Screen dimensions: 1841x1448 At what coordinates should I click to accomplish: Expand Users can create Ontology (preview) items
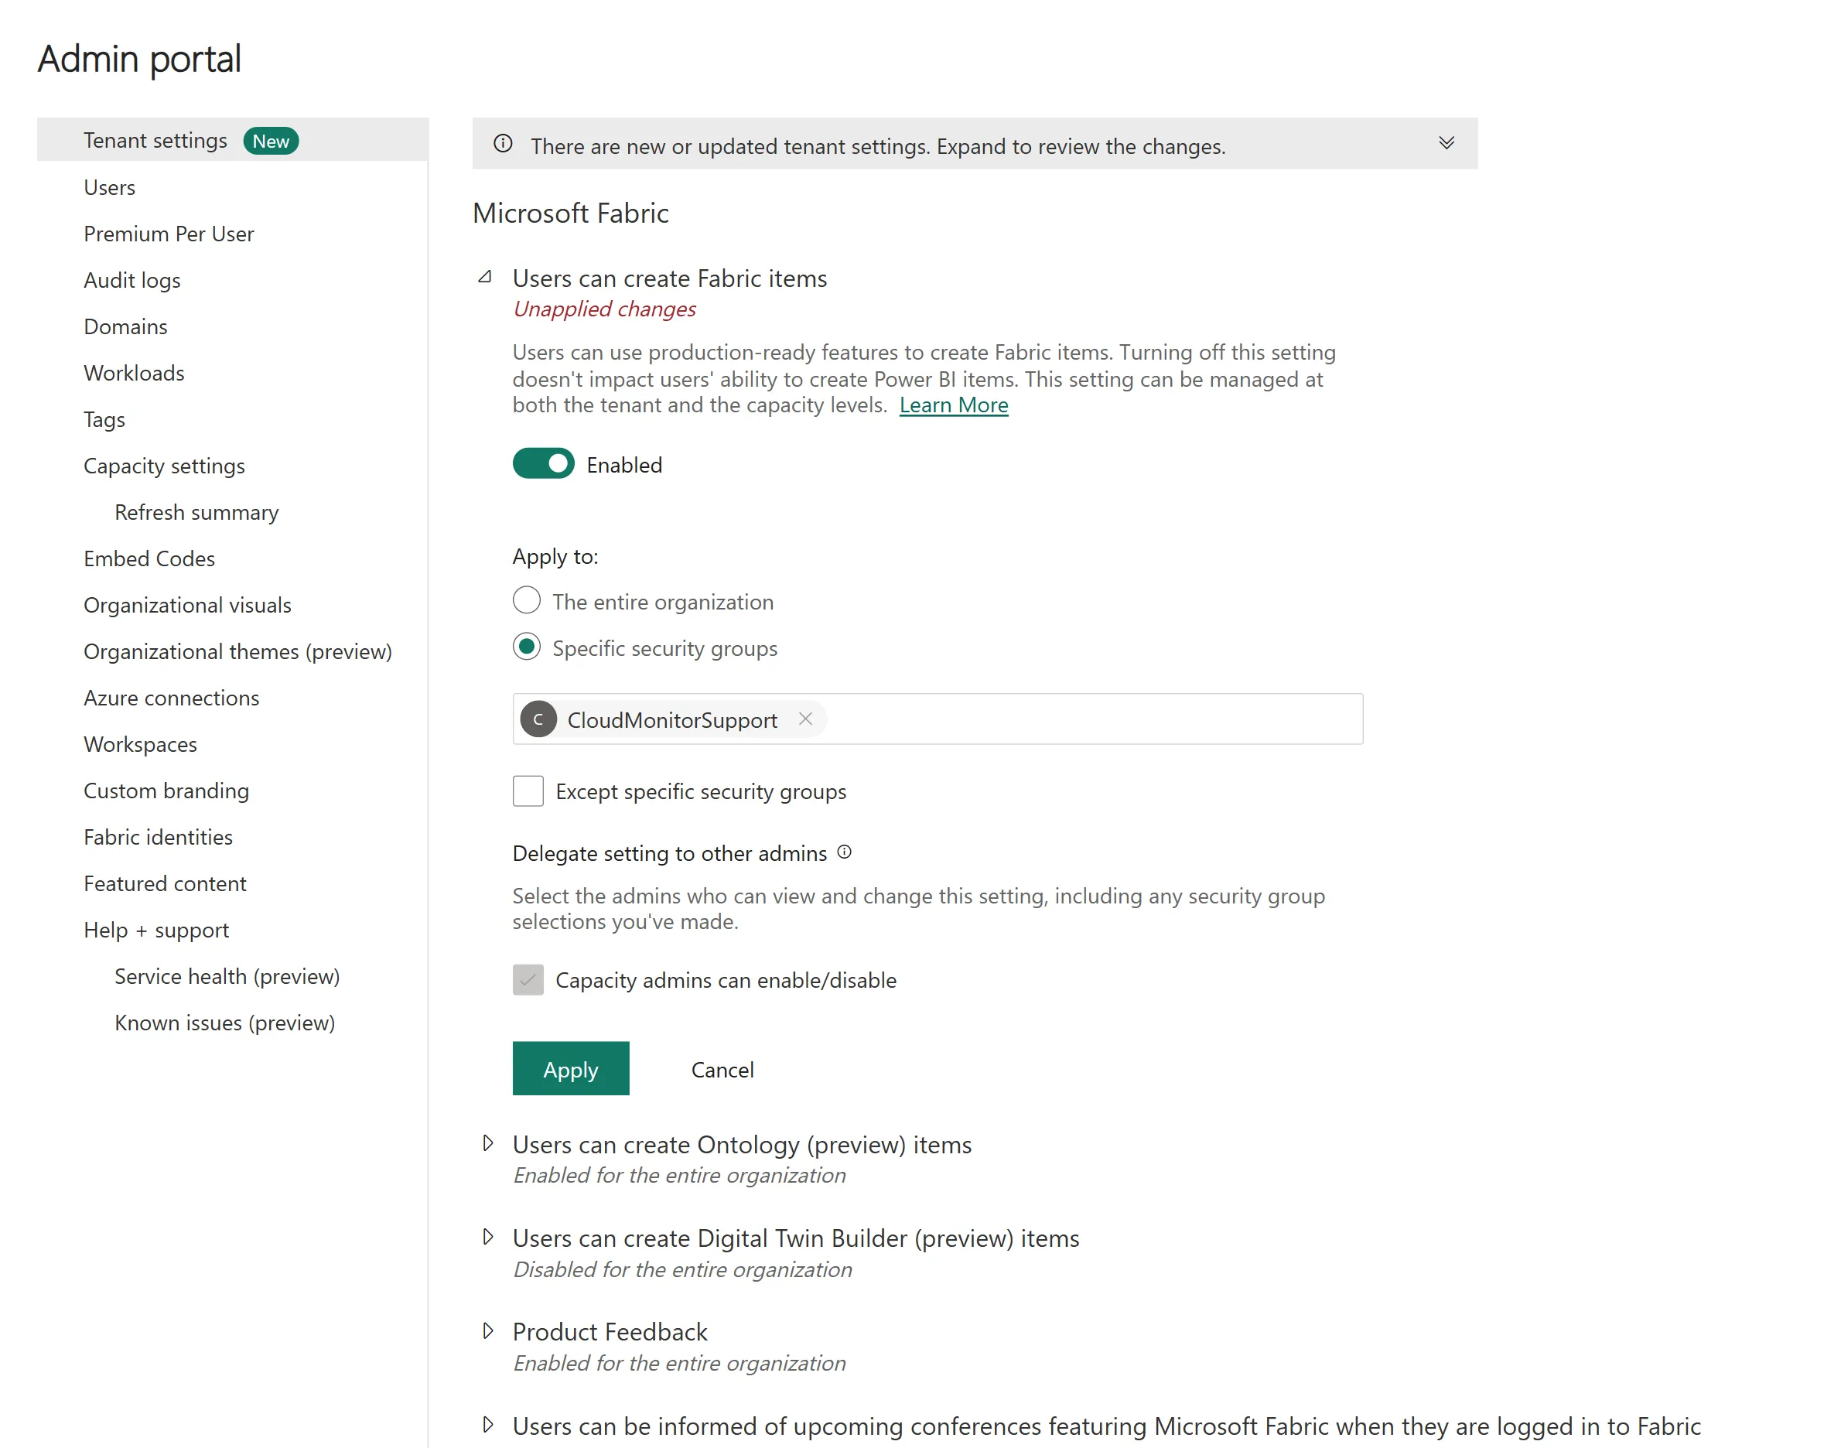click(487, 1144)
